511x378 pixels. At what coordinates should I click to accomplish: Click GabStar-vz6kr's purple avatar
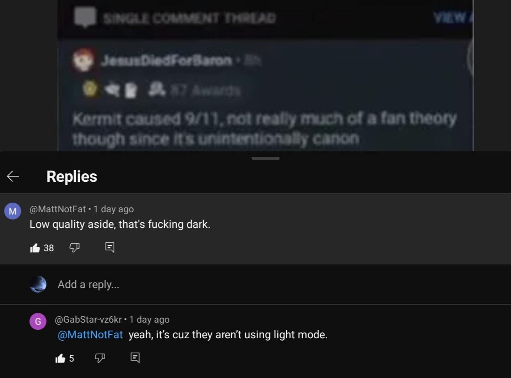(x=38, y=321)
